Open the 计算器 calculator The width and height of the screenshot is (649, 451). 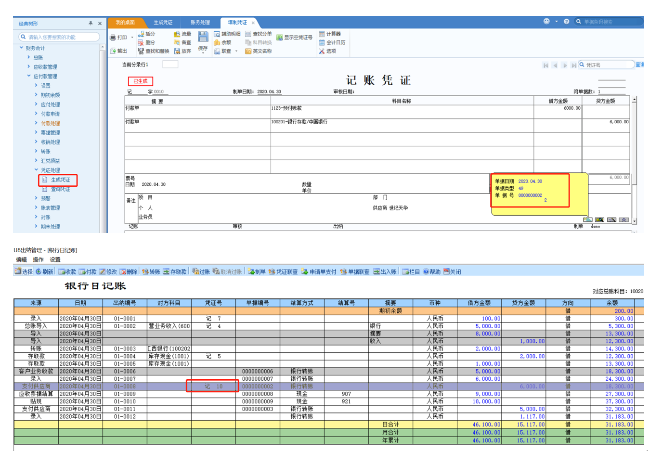point(330,34)
